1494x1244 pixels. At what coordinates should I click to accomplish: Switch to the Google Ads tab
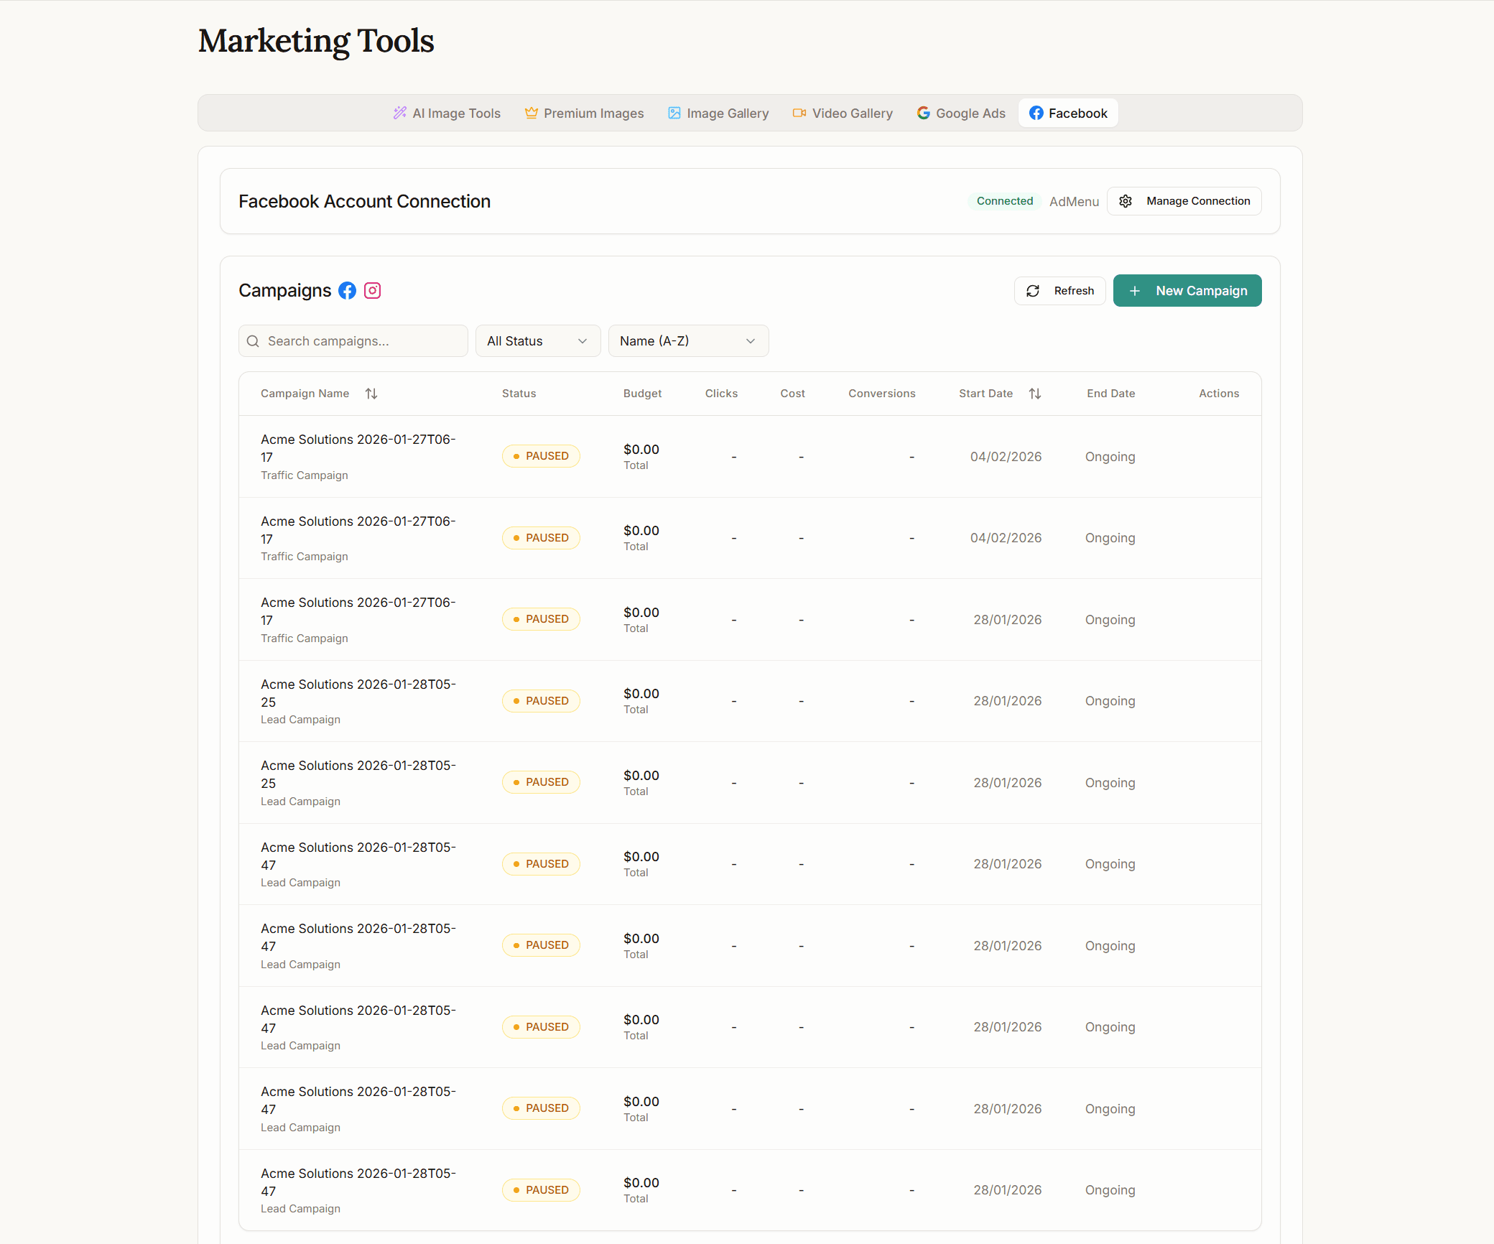(x=961, y=113)
